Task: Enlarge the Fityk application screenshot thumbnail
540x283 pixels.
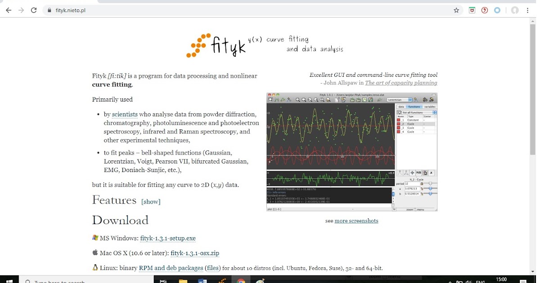Action: (352, 152)
